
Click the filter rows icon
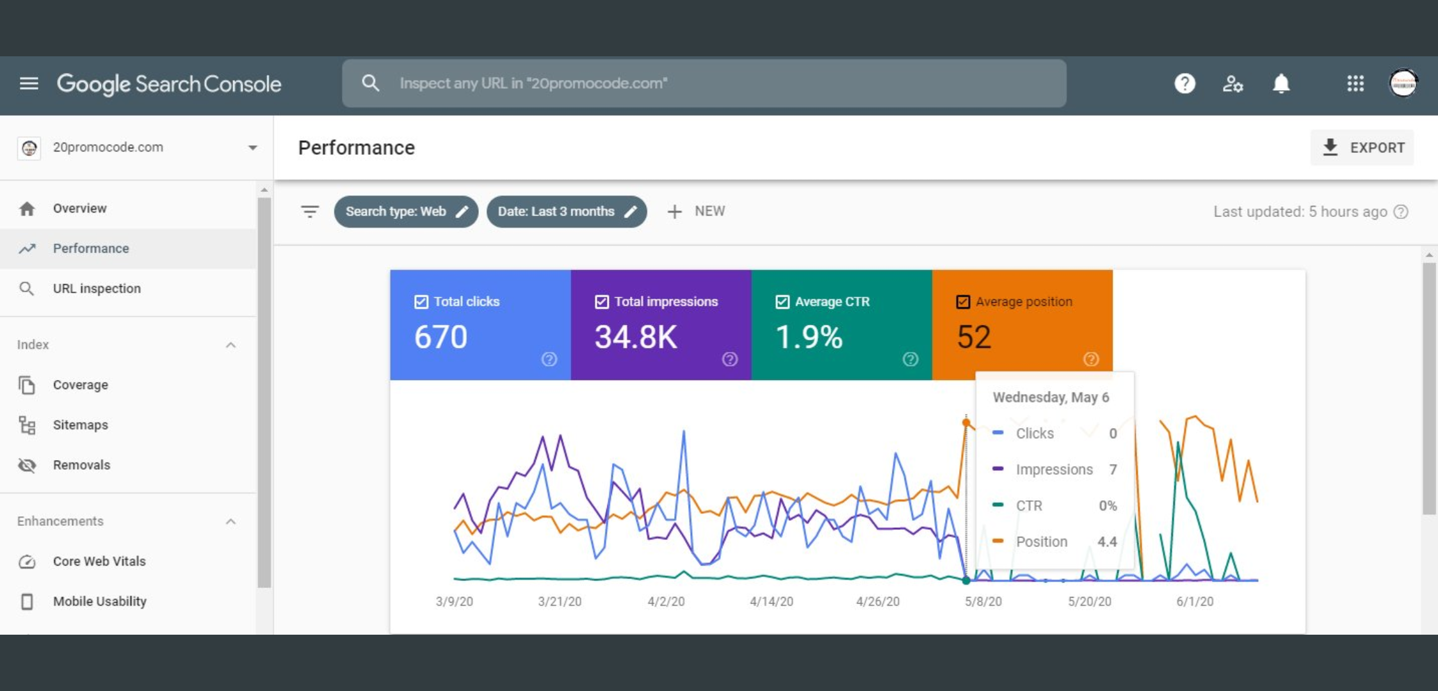[x=310, y=211]
